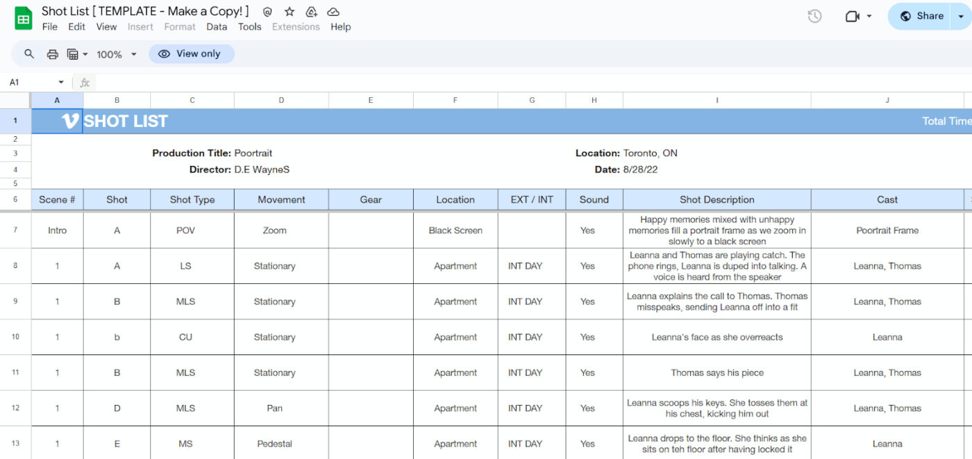Click the Google Sheets home icon
The height and width of the screenshot is (459, 972).
click(x=23, y=17)
